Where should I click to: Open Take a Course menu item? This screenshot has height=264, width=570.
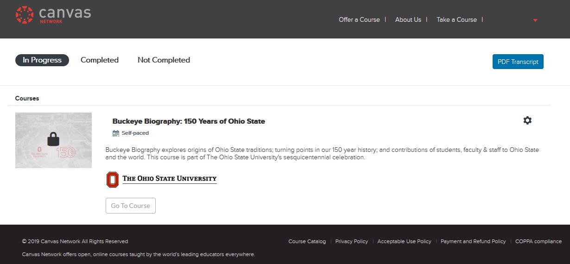click(456, 19)
